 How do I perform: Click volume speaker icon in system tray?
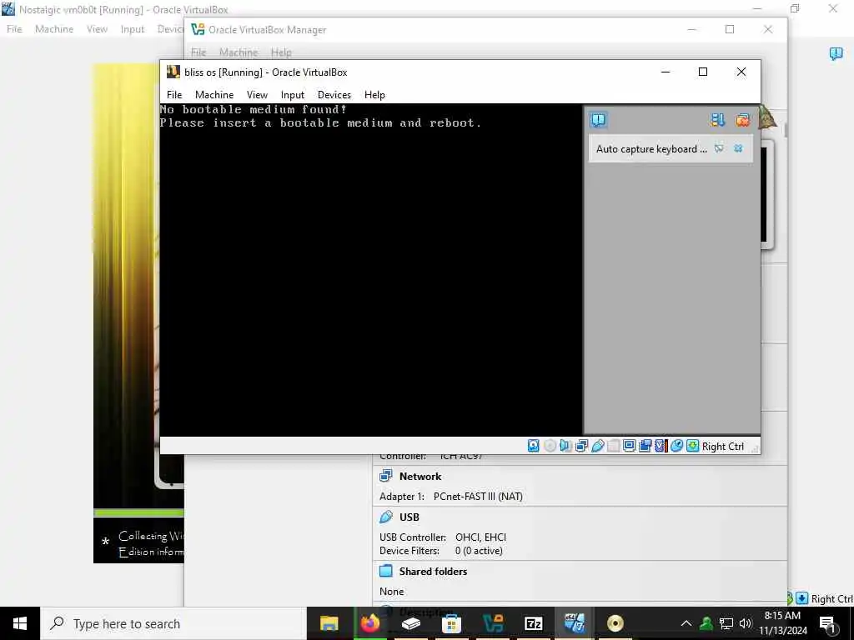pyautogui.click(x=745, y=623)
